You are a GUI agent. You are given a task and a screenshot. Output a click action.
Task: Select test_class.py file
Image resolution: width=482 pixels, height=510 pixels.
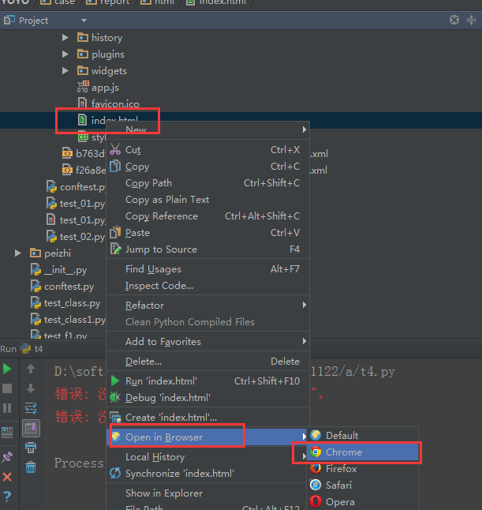coord(65,303)
